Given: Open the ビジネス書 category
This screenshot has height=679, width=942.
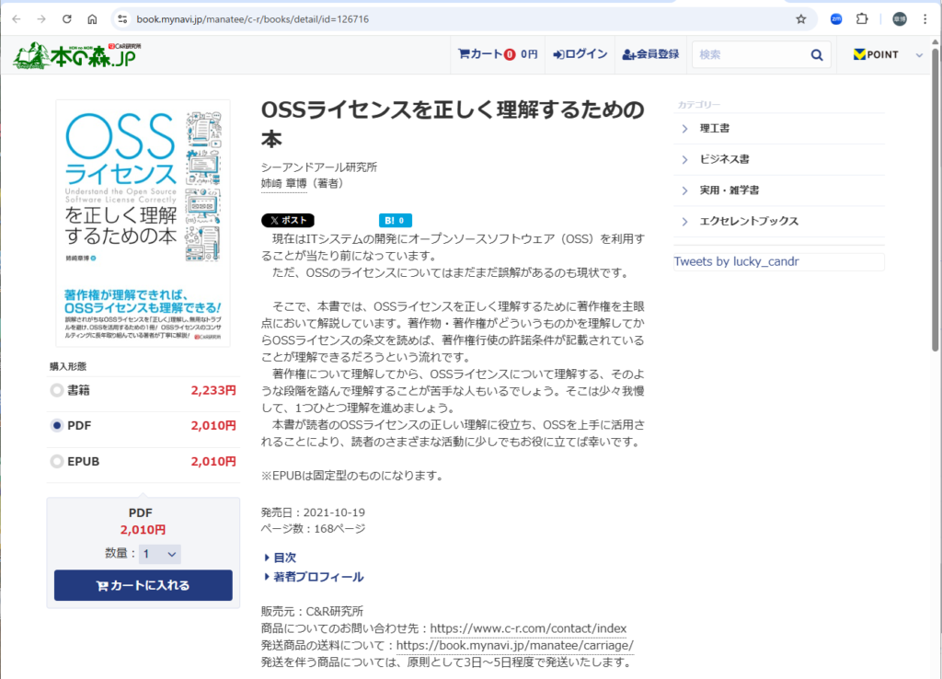Looking at the screenshot, I should (724, 159).
